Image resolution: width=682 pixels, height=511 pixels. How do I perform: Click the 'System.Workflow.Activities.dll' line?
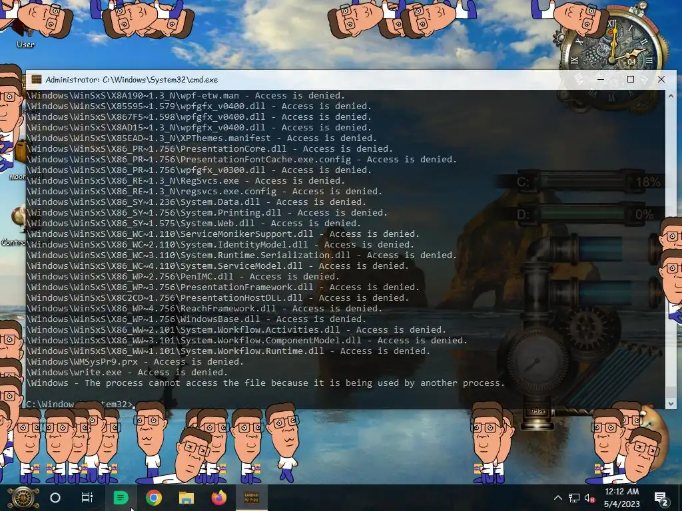coord(236,330)
